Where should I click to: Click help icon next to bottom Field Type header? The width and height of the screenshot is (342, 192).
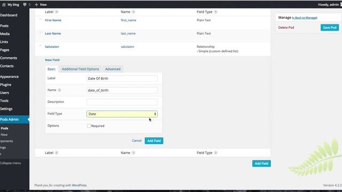215,153
